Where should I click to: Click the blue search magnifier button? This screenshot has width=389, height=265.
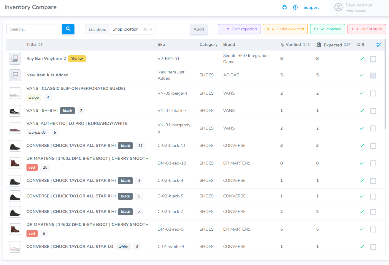[68, 29]
